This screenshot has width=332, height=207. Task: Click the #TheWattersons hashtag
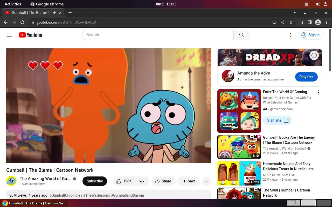[96, 195]
